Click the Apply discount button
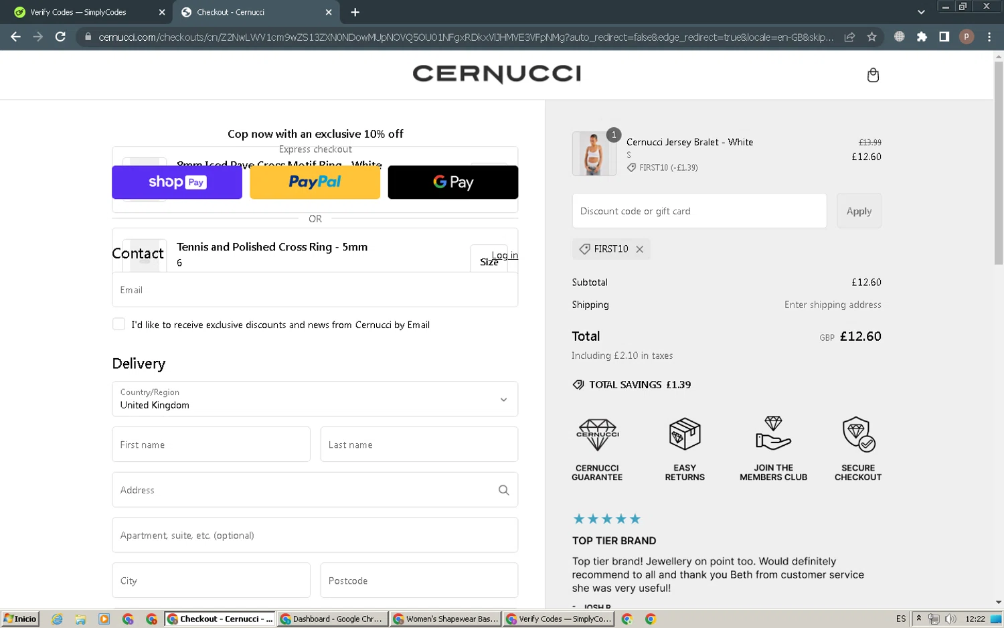 point(859,211)
